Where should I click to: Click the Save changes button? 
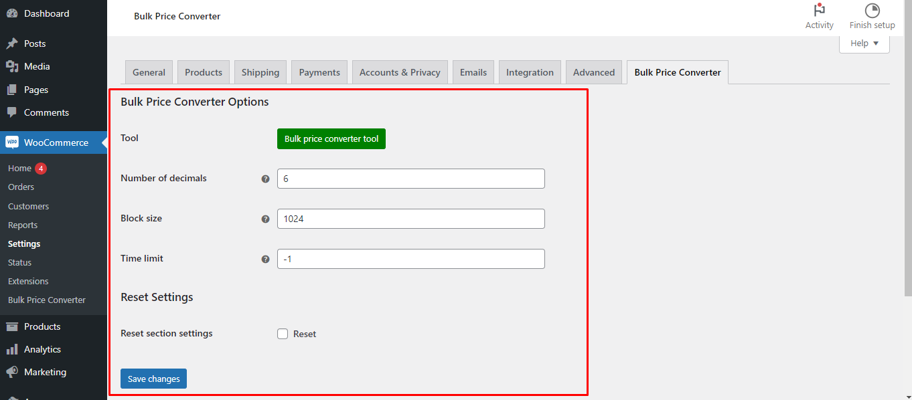pos(153,379)
